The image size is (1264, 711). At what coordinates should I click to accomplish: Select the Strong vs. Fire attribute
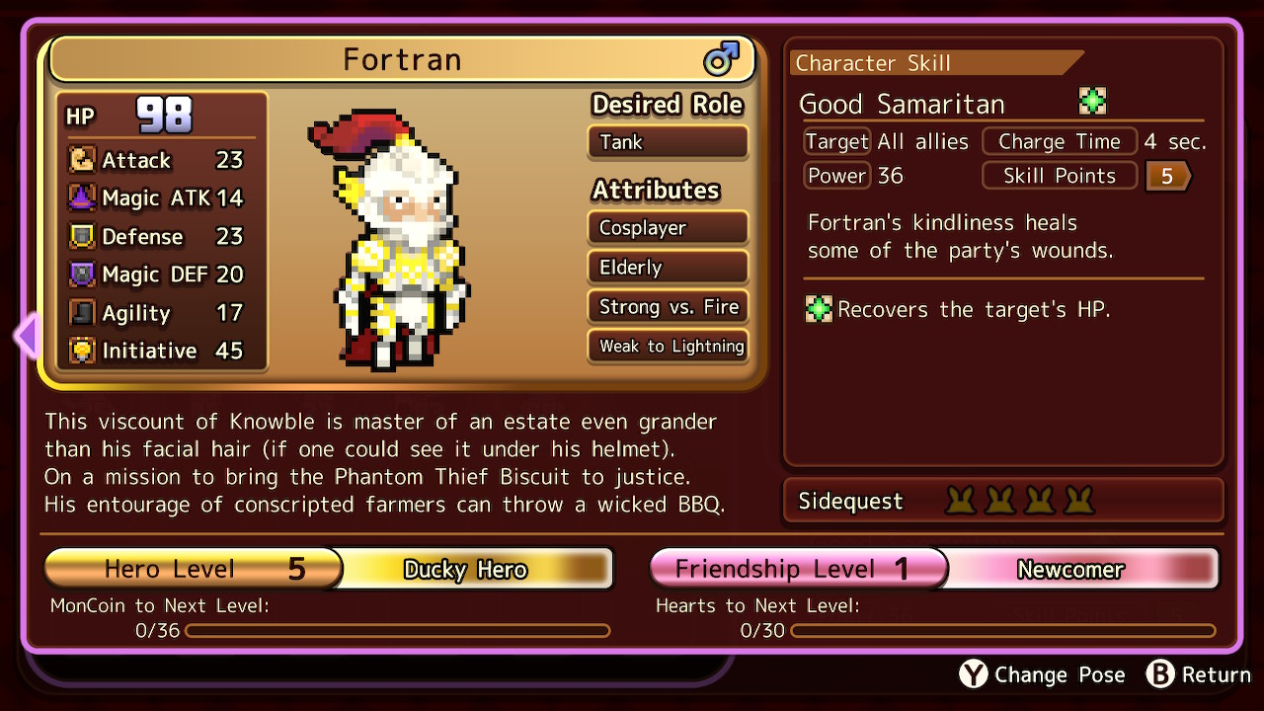668,307
